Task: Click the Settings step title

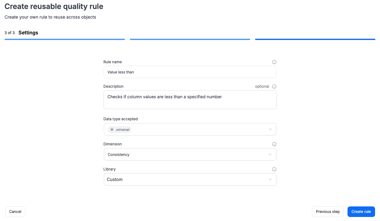Action: click(x=28, y=33)
